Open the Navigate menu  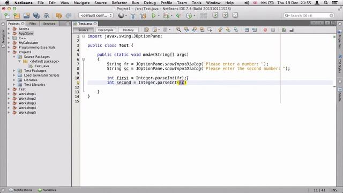[x=81, y=3]
